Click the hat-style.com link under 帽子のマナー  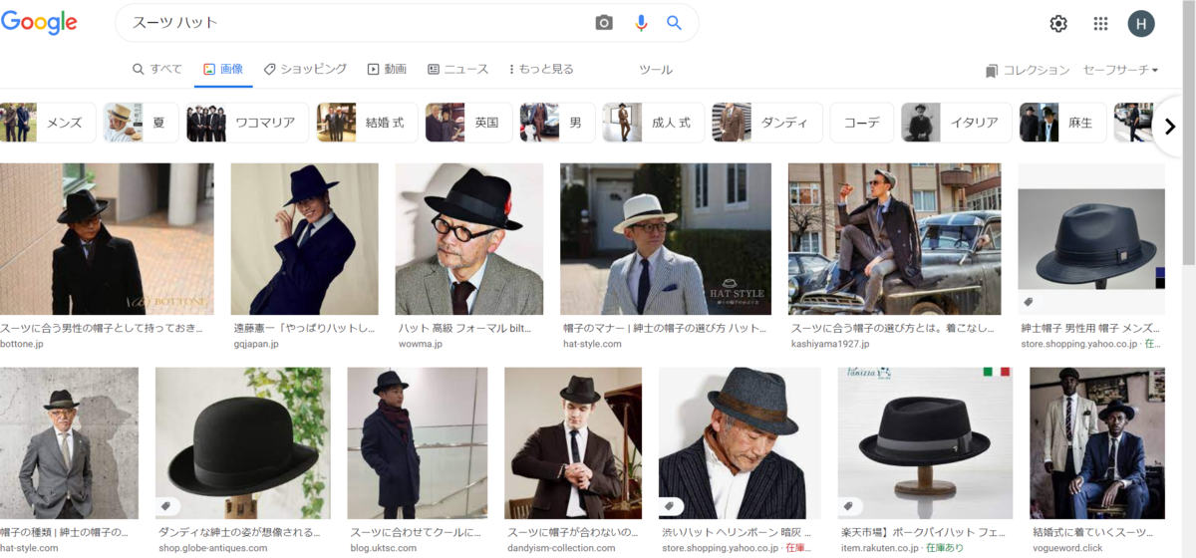592,344
